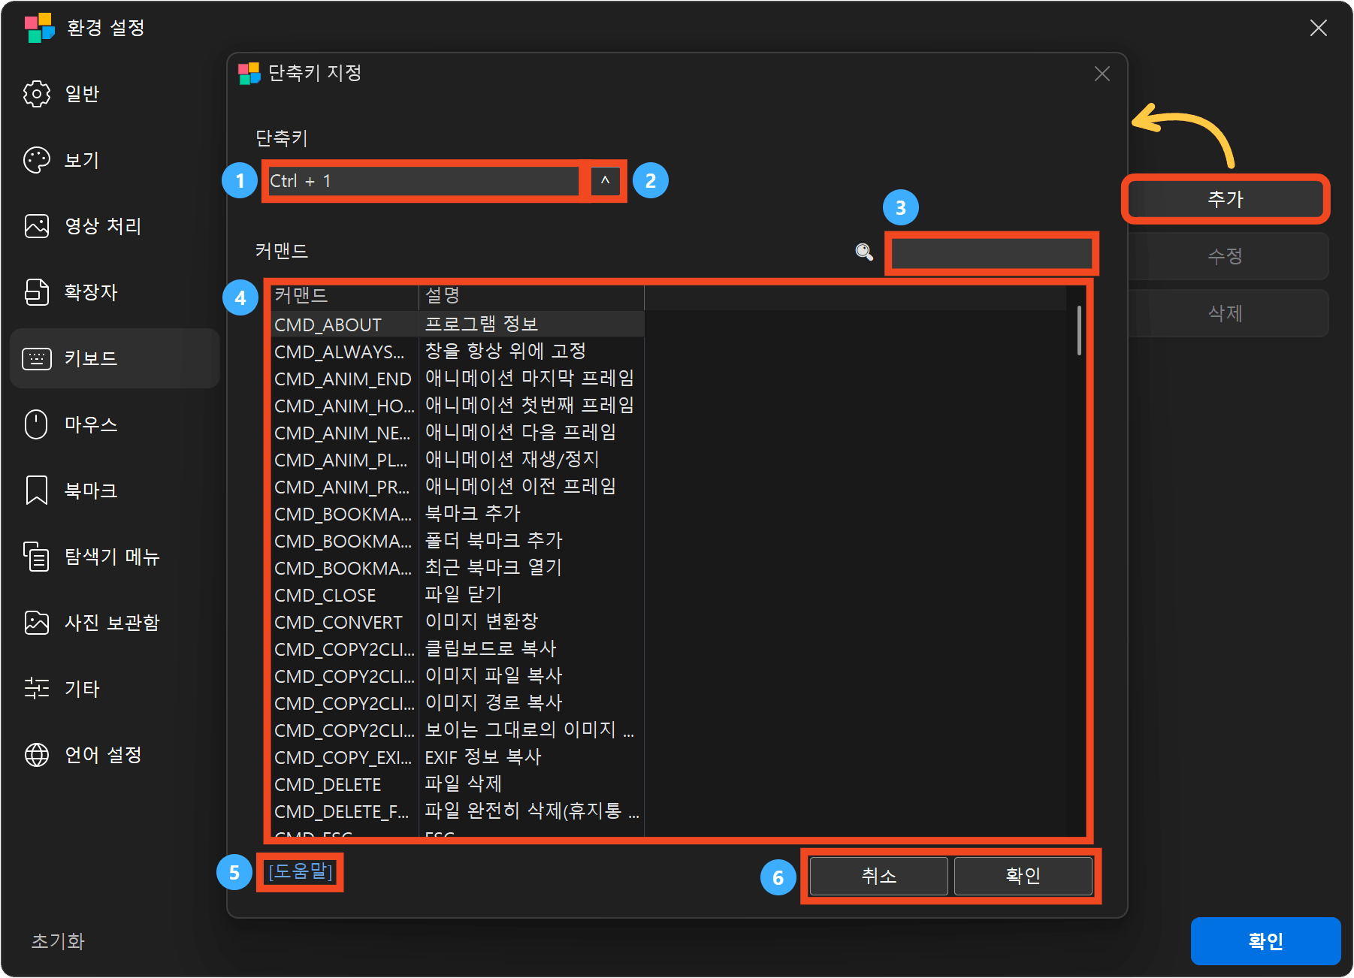
Task: Open the 기타 settings tab
Action: coord(115,689)
